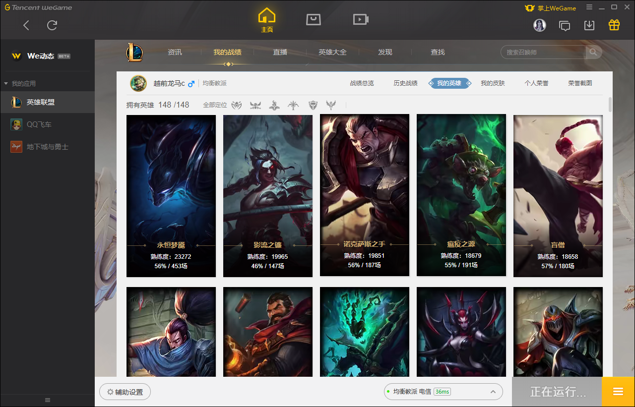Open the download manager icon
Screen dimensions: 635x407
[x=589, y=25]
